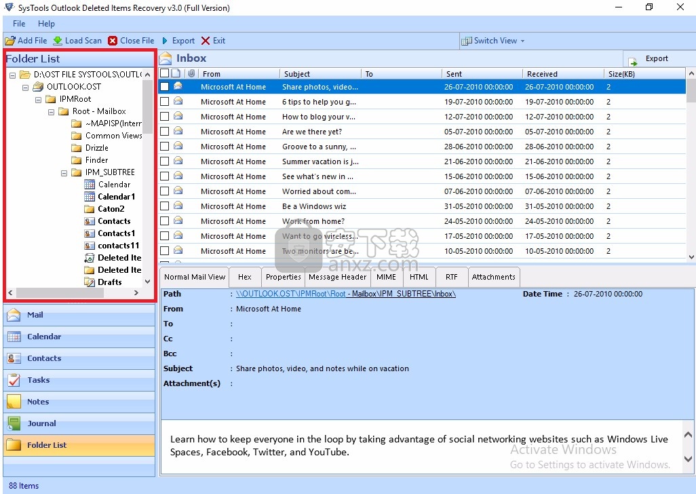This screenshot has height=494, width=696.
Task: Toggle the select-all checkbox in the header
Action: click(x=164, y=73)
